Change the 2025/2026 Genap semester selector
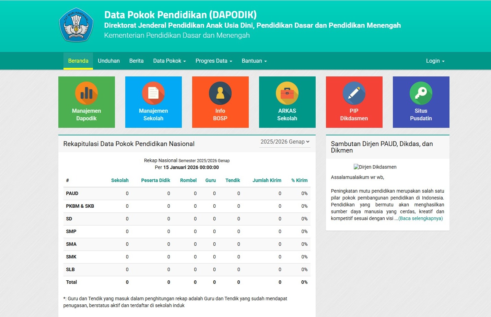Screen dimensions: 491x317 (x=285, y=142)
